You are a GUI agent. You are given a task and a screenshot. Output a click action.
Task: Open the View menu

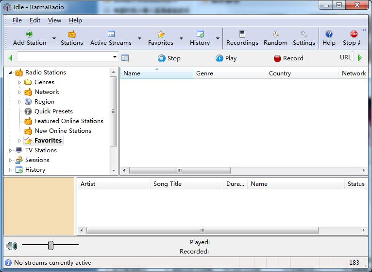click(54, 20)
